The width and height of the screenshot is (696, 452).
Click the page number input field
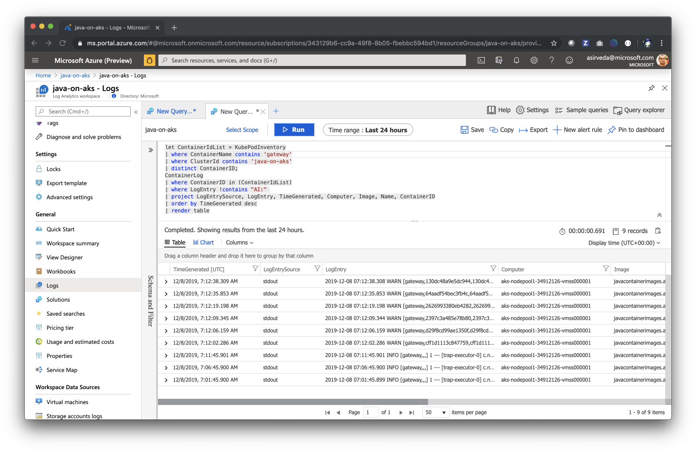(370, 412)
